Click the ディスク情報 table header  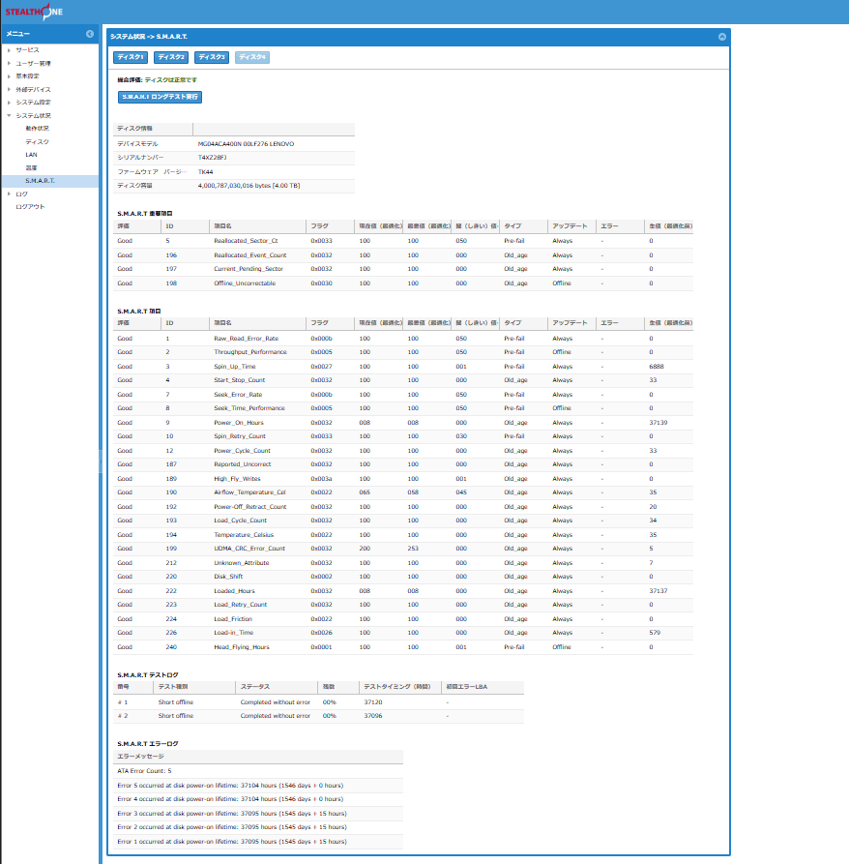click(x=153, y=129)
